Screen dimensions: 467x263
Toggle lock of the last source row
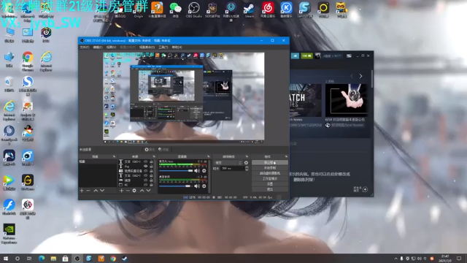point(151,185)
